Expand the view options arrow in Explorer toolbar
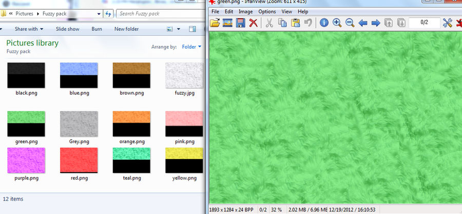The height and width of the screenshot is (214, 462). 178,29
